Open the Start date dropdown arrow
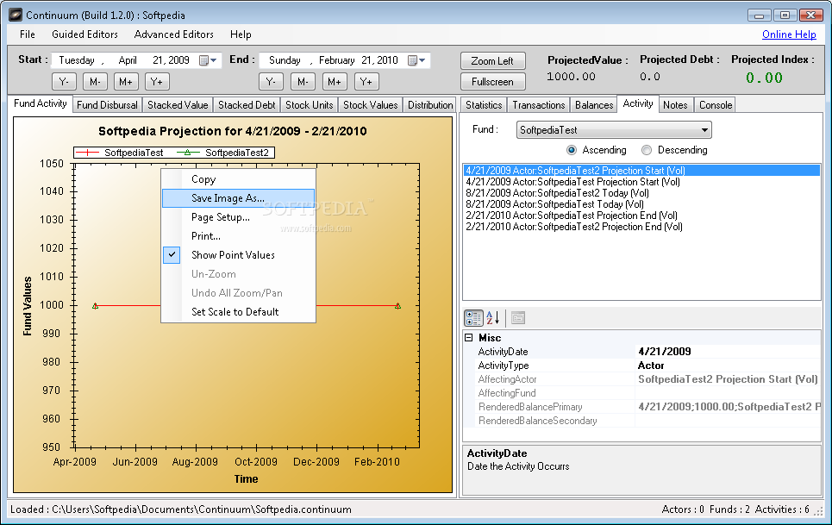Viewport: 832px width, 525px height. (213, 60)
